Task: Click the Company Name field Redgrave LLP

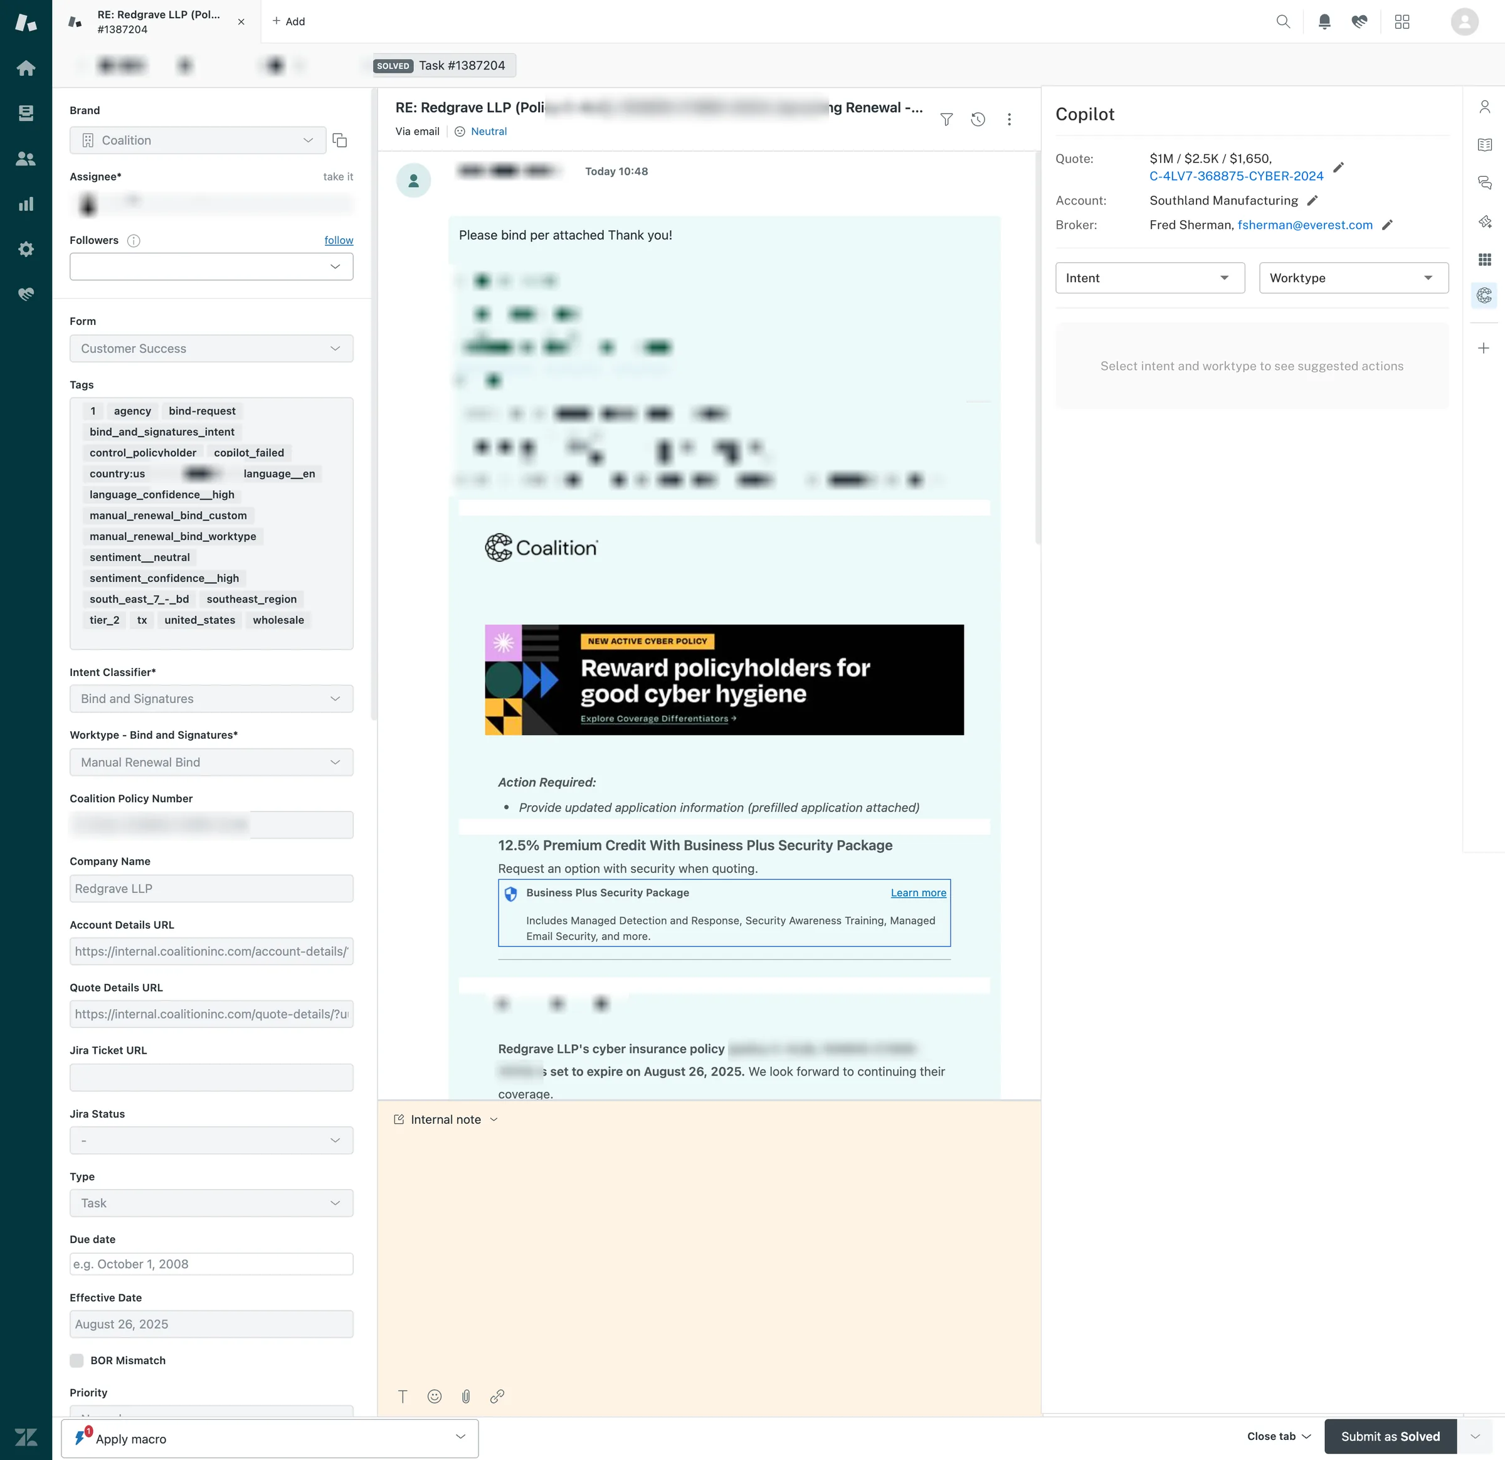Action: click(x=211, y=888)
